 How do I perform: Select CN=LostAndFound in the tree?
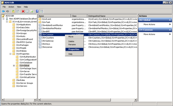pos(25,39)
